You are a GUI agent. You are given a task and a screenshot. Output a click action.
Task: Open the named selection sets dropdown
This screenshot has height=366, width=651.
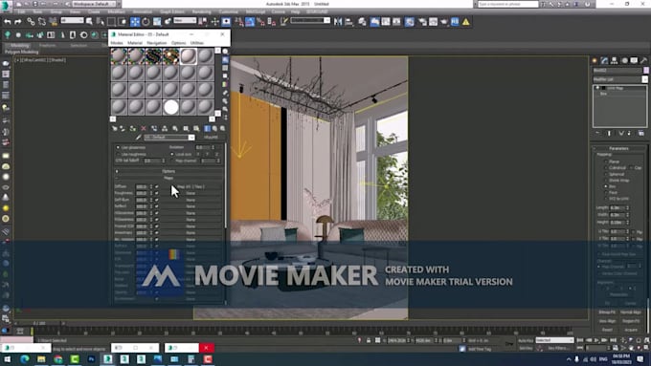coord(310,20)
